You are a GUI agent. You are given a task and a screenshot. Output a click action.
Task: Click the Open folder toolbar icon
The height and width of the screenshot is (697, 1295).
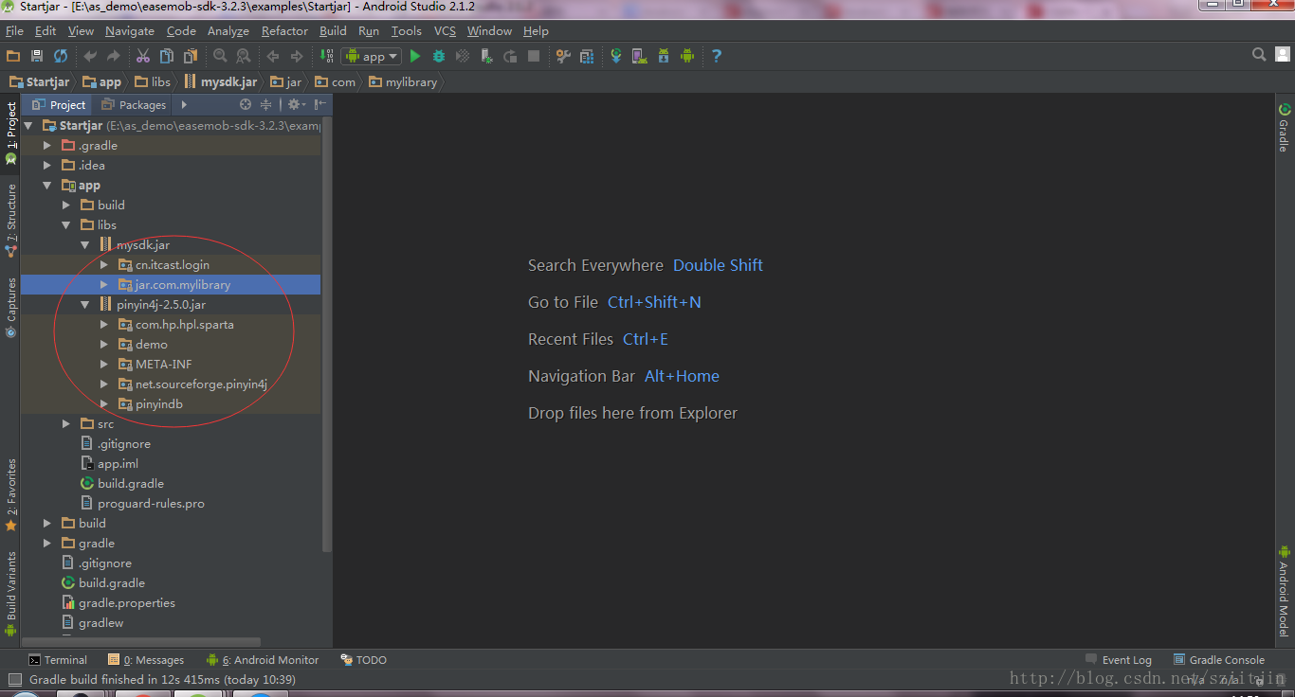coord(13,56)
